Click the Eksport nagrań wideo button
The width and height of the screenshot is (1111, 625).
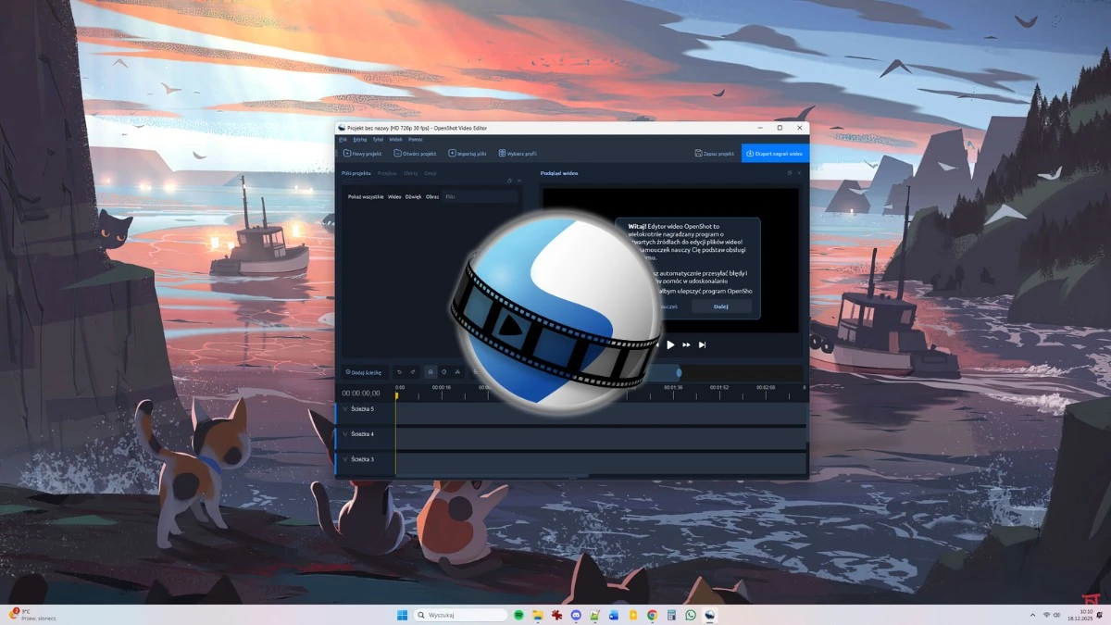point(775,154)
